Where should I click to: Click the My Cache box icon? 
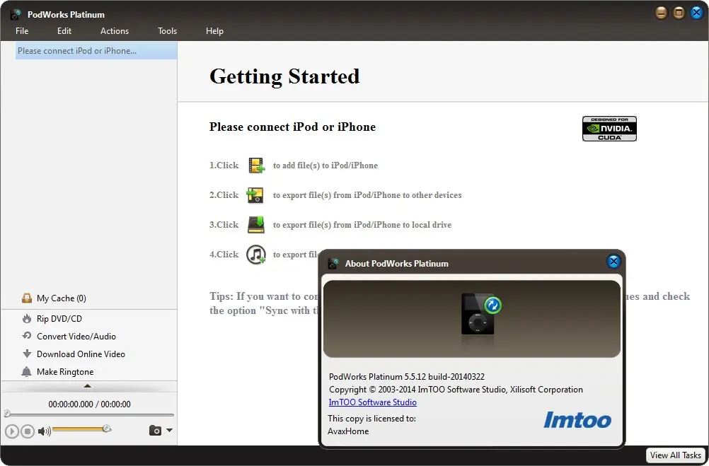pos(27,298)
